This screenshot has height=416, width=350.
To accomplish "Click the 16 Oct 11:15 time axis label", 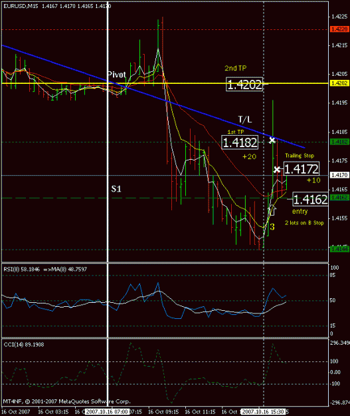I will (x=200, y=412).
